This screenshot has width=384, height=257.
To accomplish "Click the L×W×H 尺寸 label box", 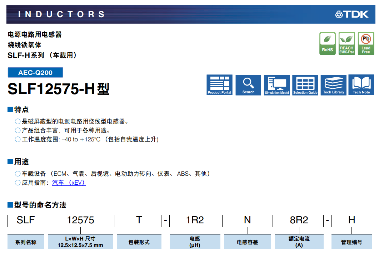I will [x=80, y=242].
